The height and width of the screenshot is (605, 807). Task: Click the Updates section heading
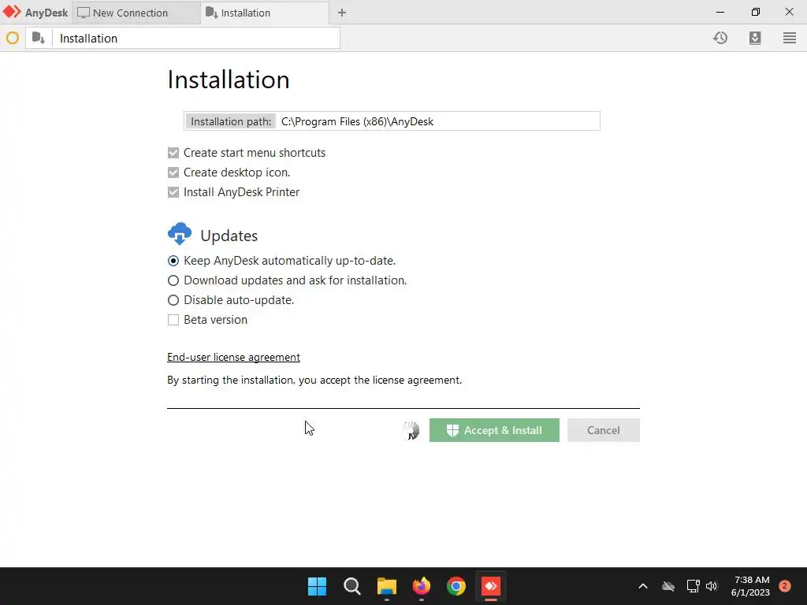229,236
